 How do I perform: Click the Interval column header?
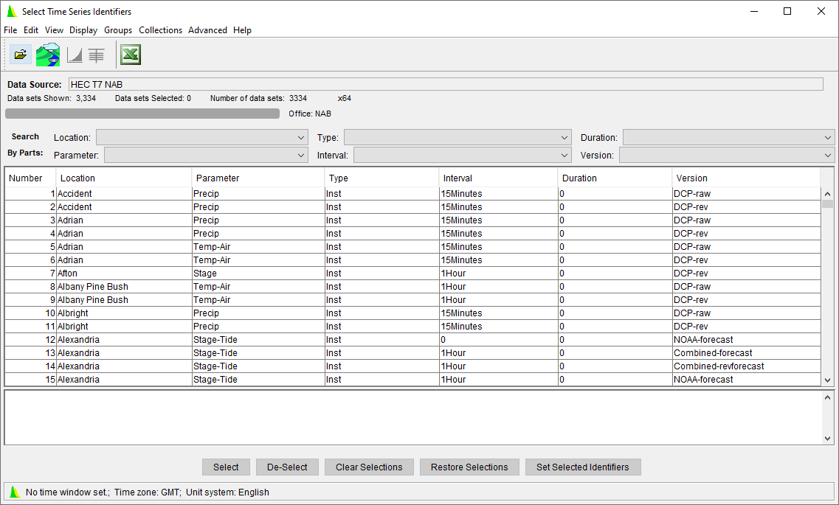(x=498, y=178)
